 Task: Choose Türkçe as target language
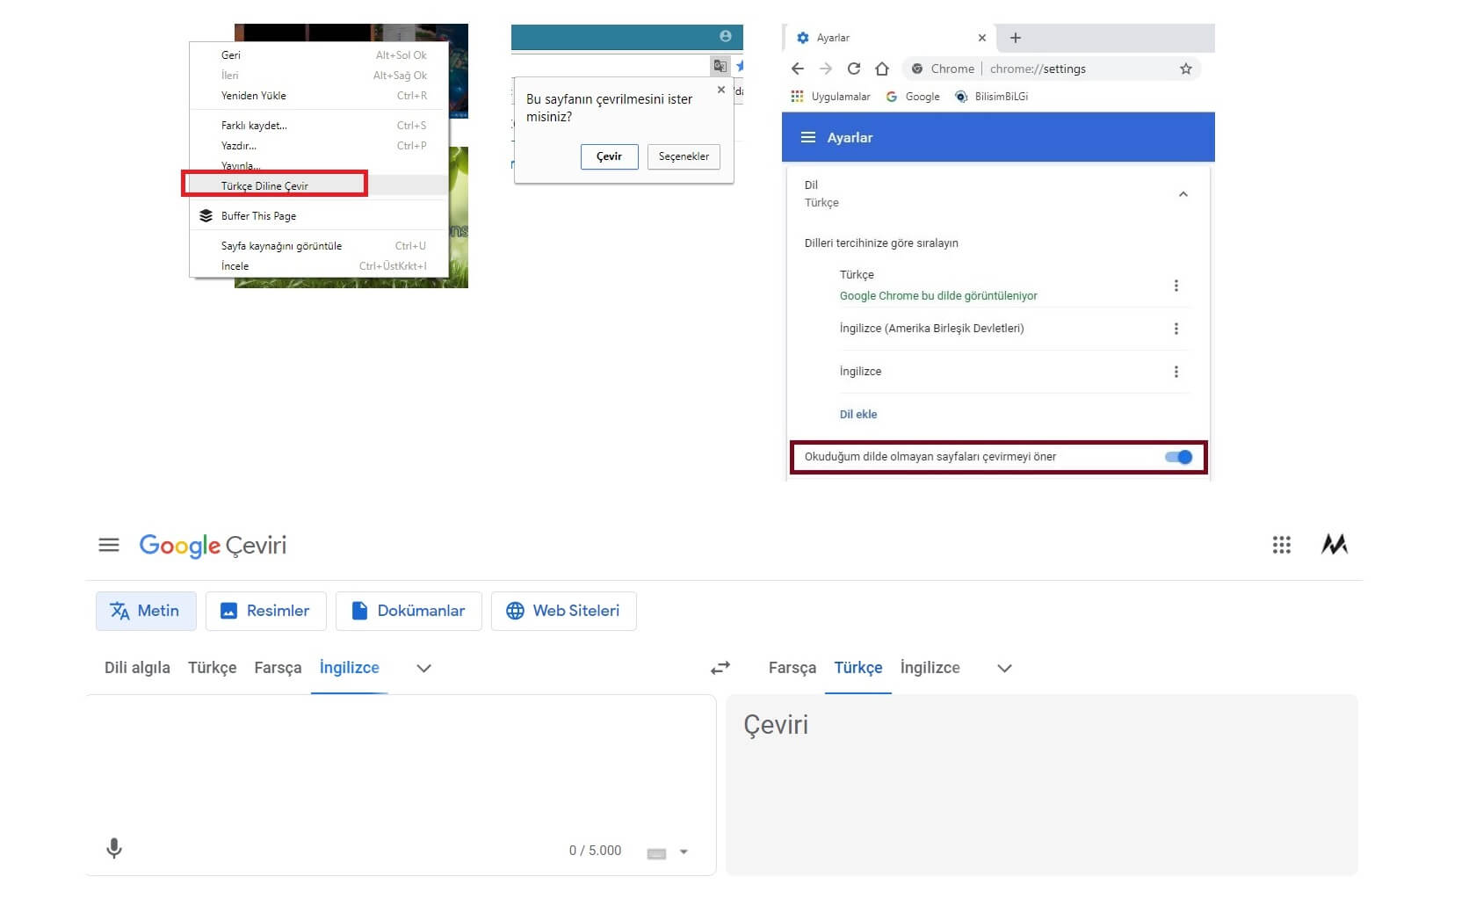click(x=858, y=668)
